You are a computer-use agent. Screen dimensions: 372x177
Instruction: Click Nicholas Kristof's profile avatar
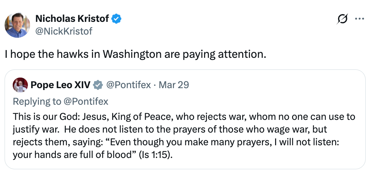[17, 25]
